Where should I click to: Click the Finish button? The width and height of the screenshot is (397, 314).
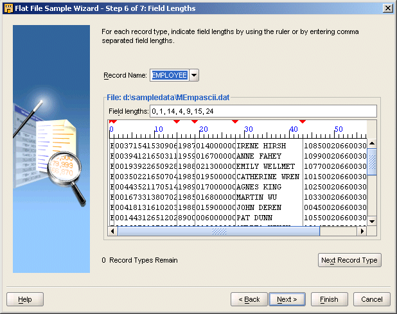(x=329, y=299)
